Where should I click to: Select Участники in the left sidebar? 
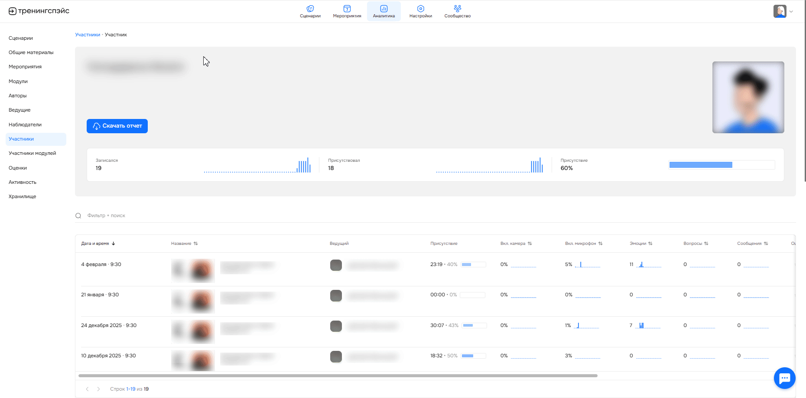click(36, 139)
